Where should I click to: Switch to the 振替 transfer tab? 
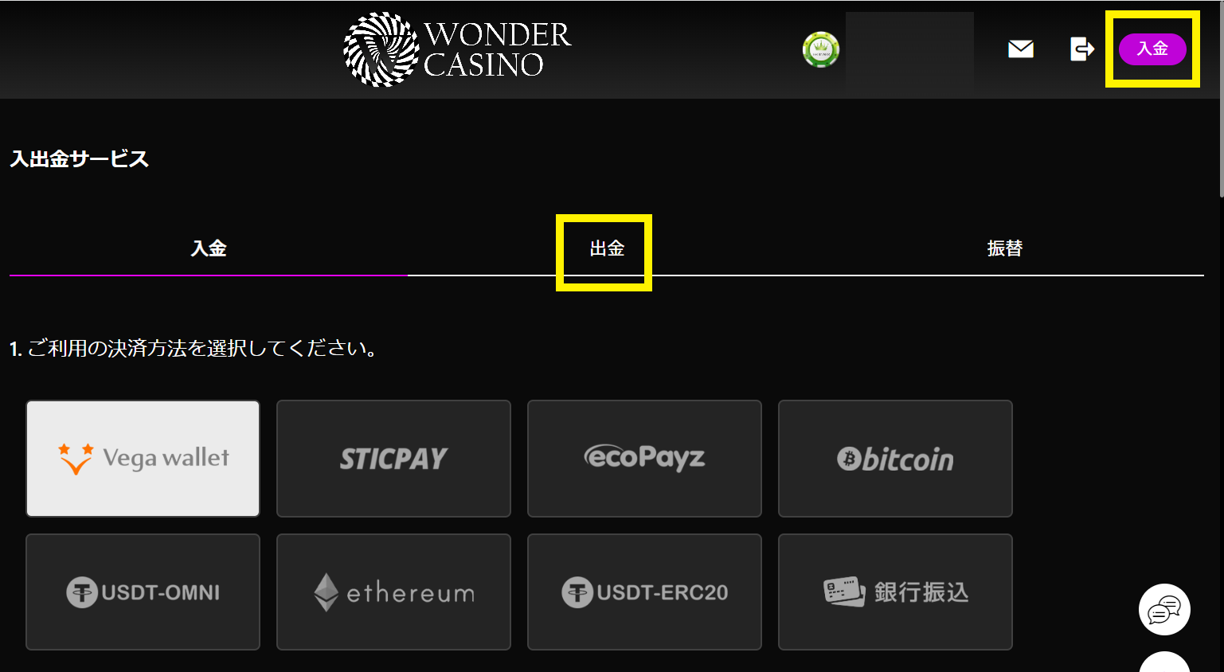1005,248
